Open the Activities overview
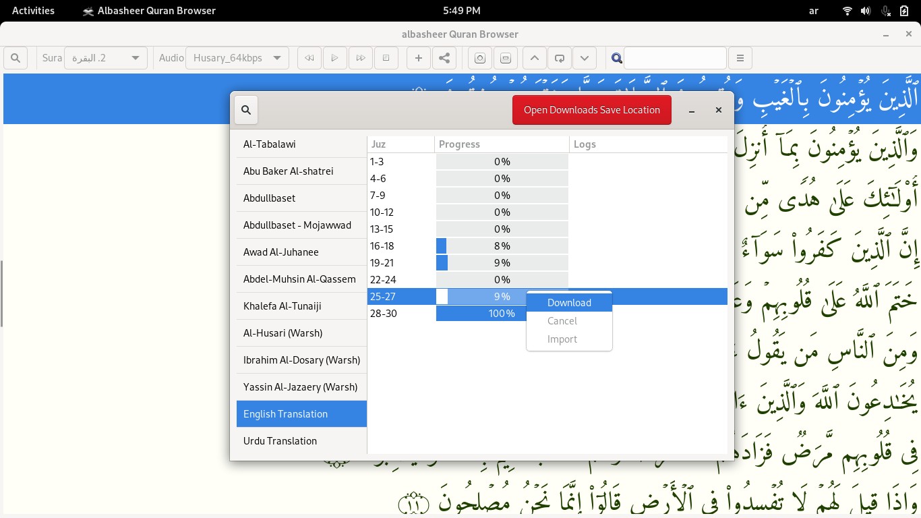921x518 pixels. (33, 10)
